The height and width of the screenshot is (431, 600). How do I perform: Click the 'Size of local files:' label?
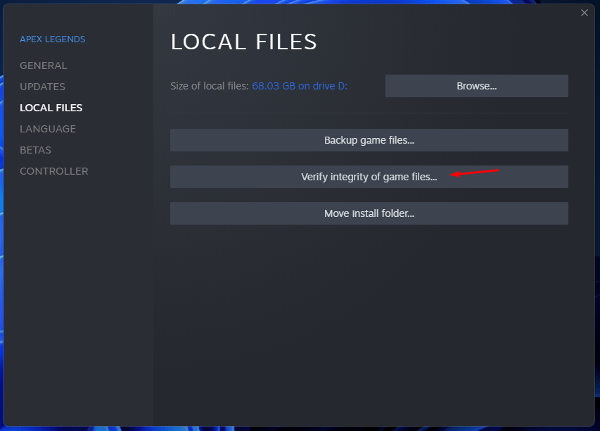tap(210, 86)
